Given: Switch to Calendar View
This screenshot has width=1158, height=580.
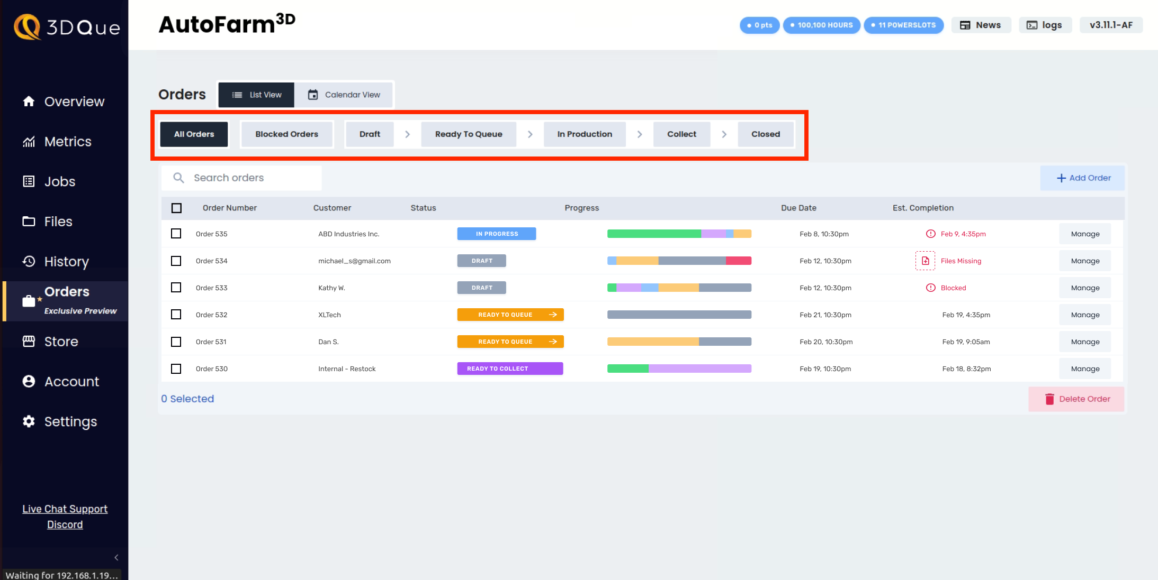Looking at the screenshot, I should [x=344, y=95].
